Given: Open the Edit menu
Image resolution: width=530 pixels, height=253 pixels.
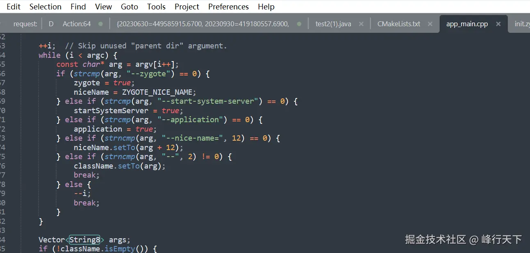Looking at the screenshot, I should [14, 7].
